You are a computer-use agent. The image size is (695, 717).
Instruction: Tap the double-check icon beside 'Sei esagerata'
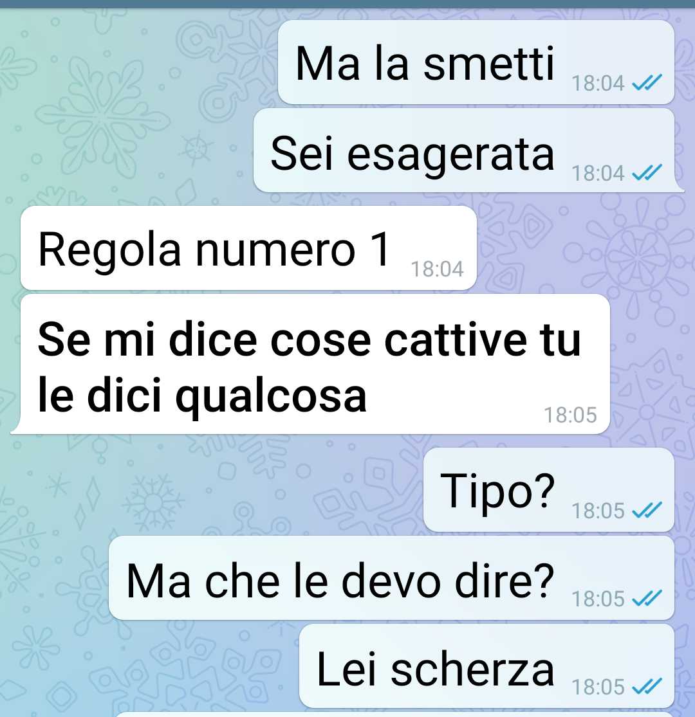[647, 173]
